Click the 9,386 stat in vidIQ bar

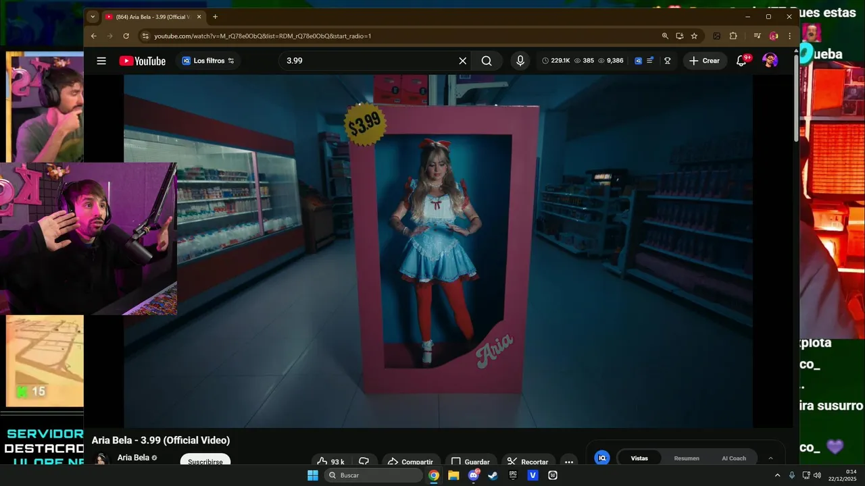(x=610, y=61)
